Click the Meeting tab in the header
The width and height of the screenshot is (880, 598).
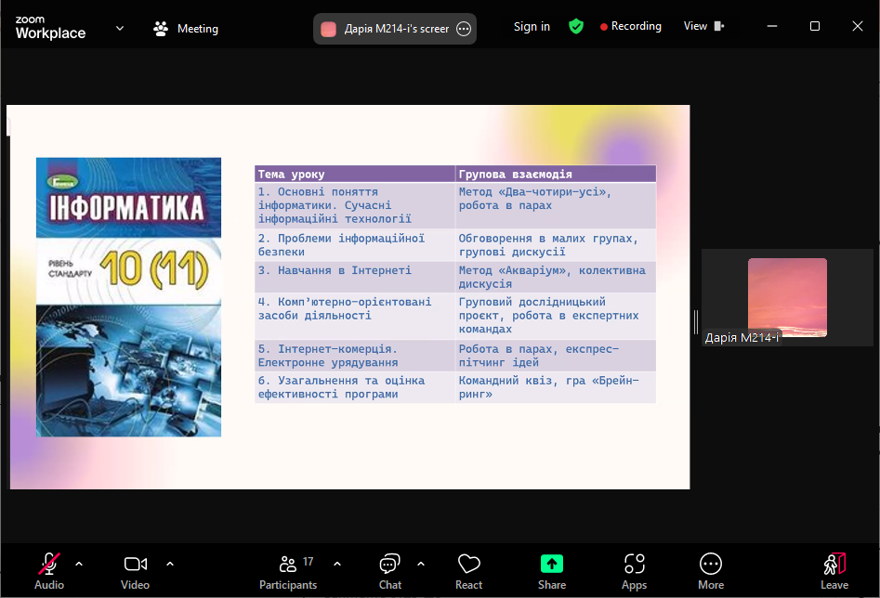pyautogui.click(x=186, y=29)
